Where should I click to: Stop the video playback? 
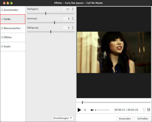(85, 110)
